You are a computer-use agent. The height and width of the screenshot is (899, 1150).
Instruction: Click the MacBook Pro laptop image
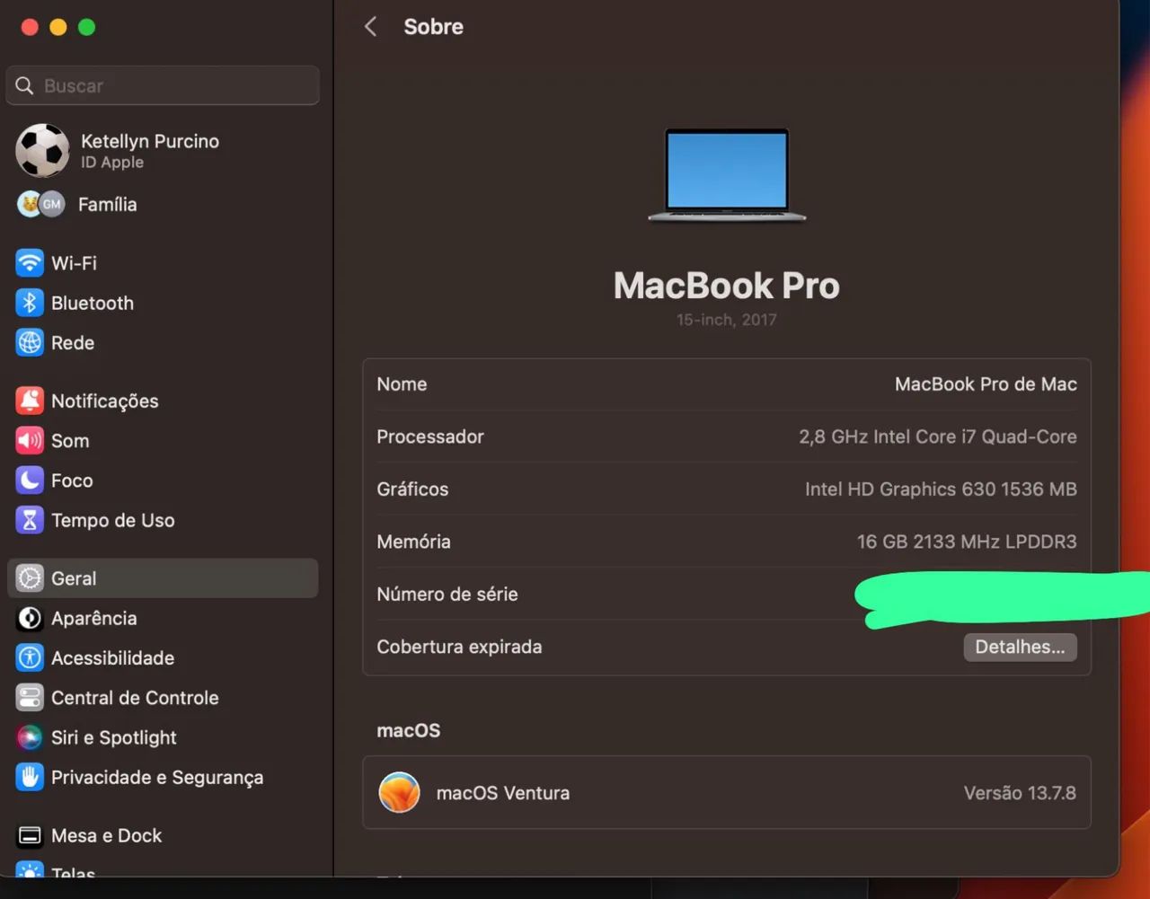(x=727, y=174)
